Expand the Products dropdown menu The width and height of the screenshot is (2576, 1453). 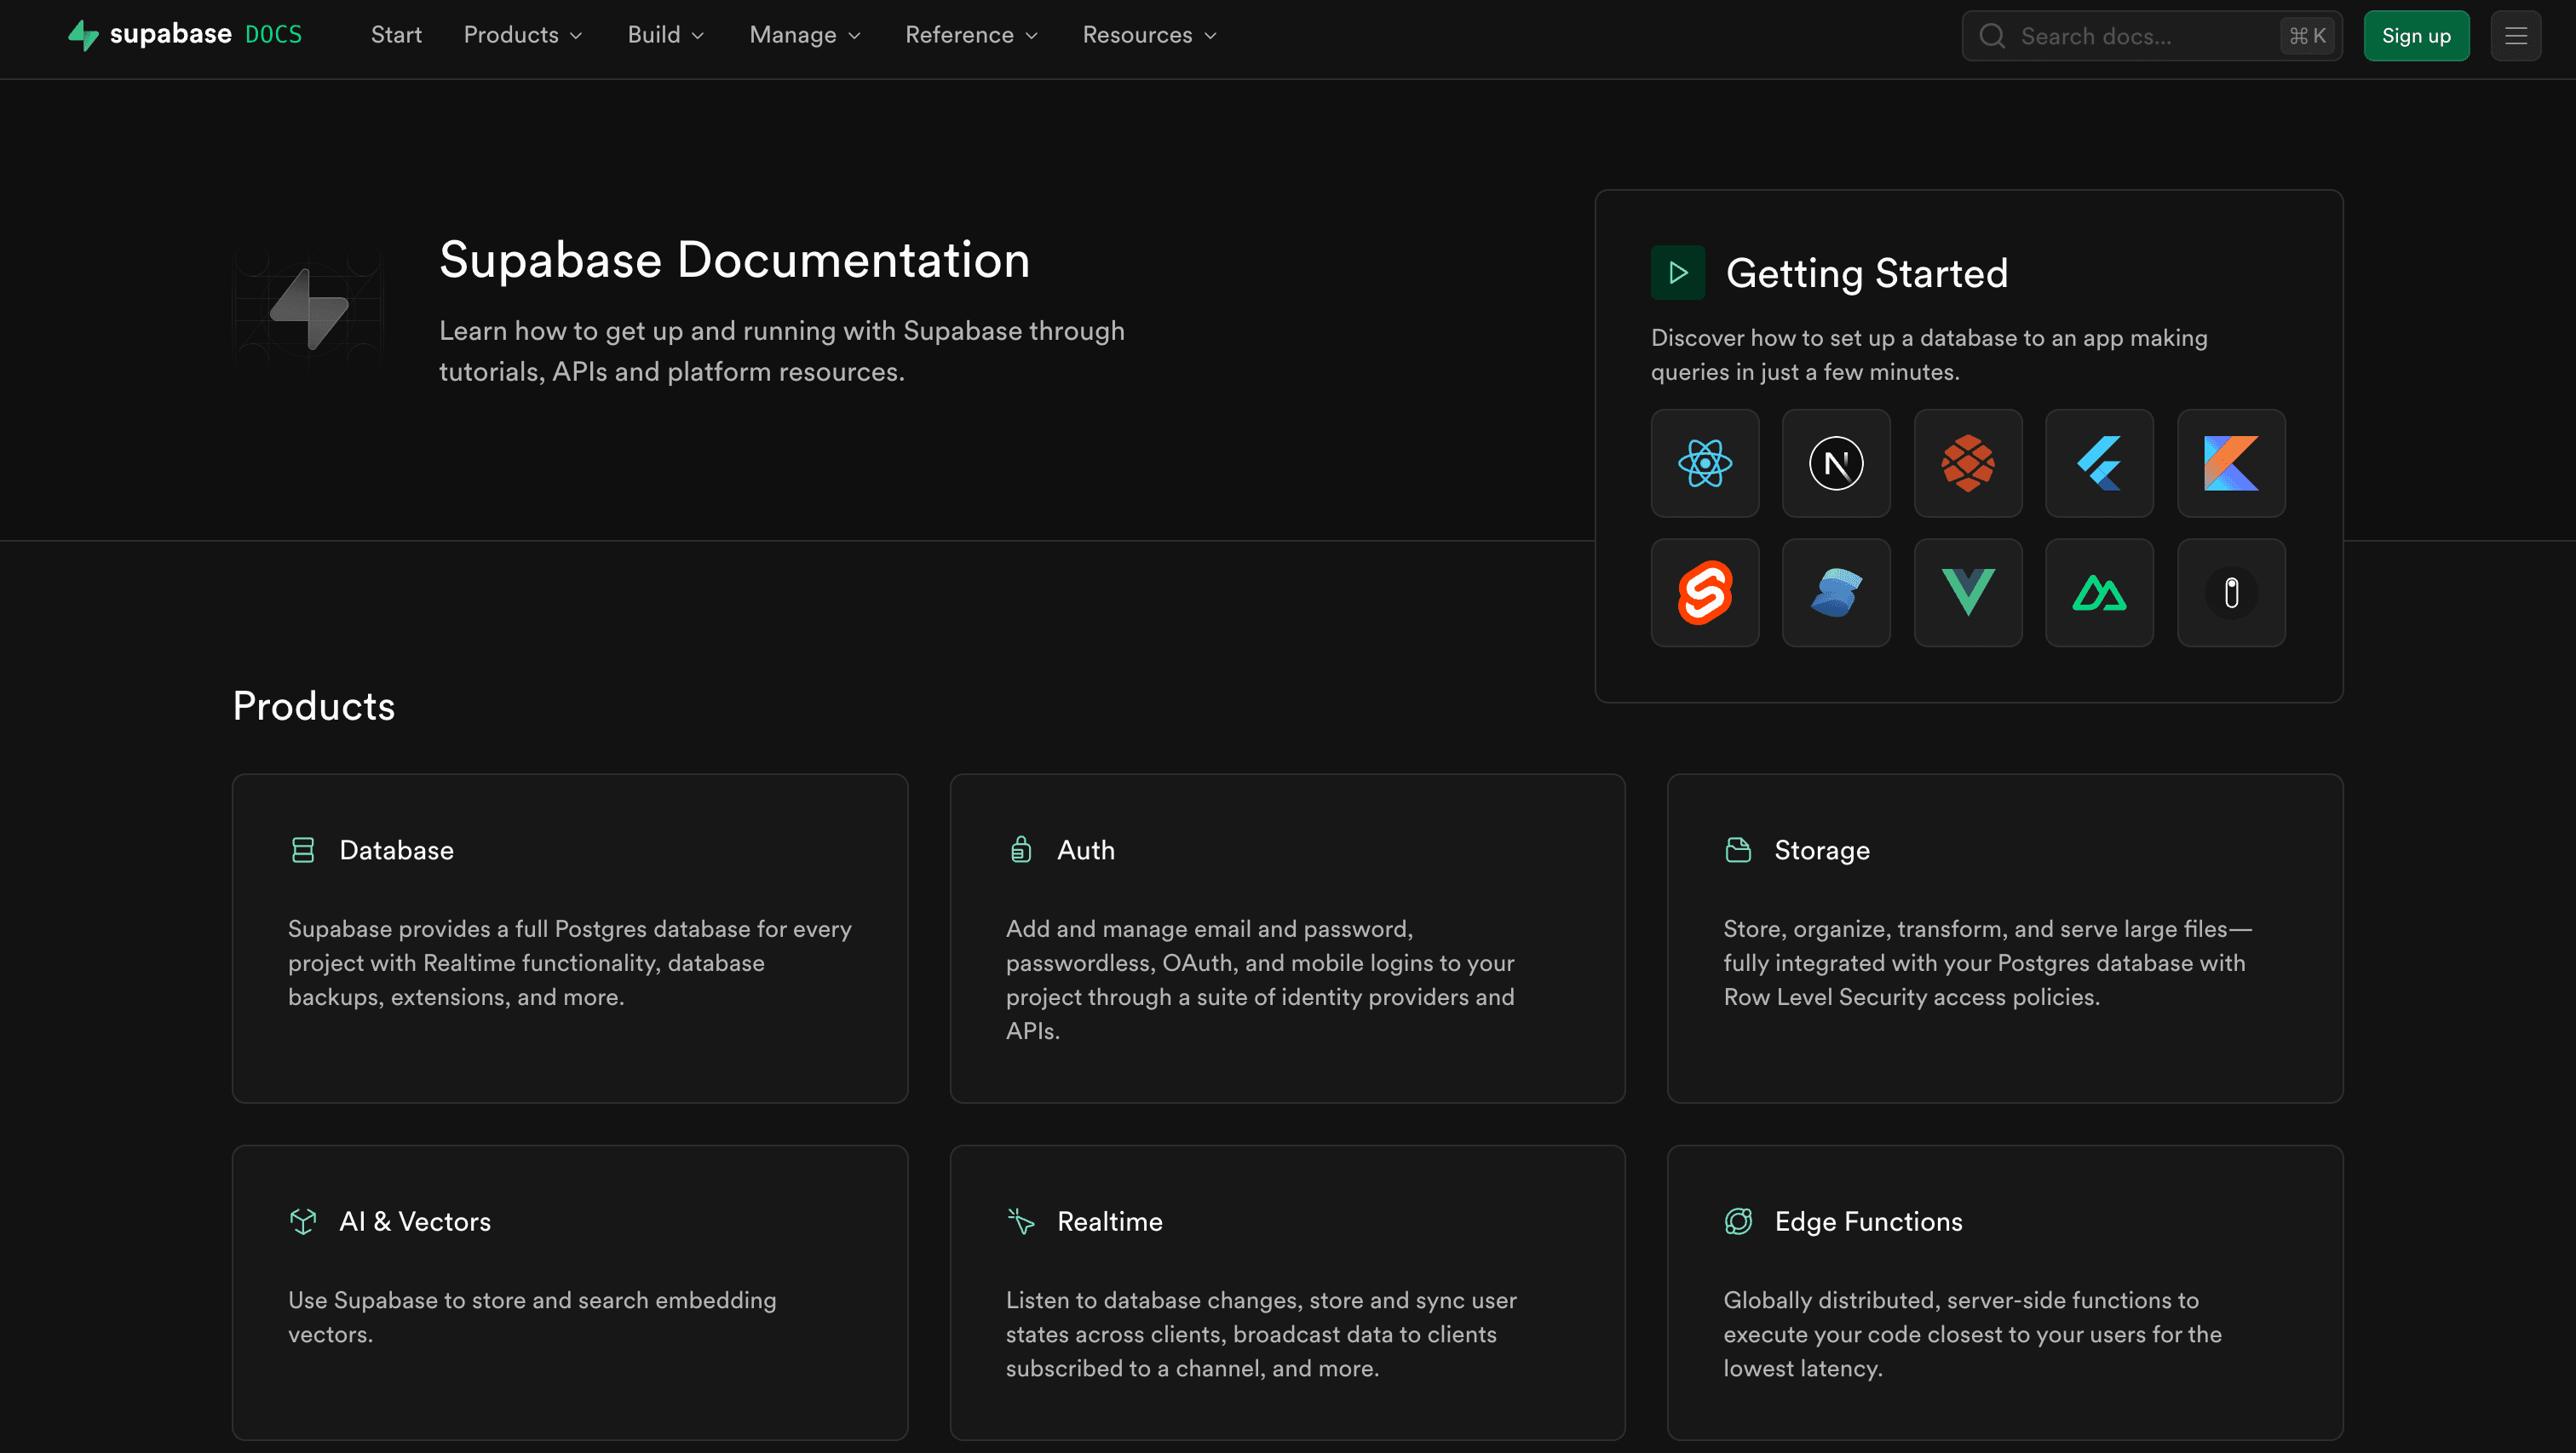(522, 35)
